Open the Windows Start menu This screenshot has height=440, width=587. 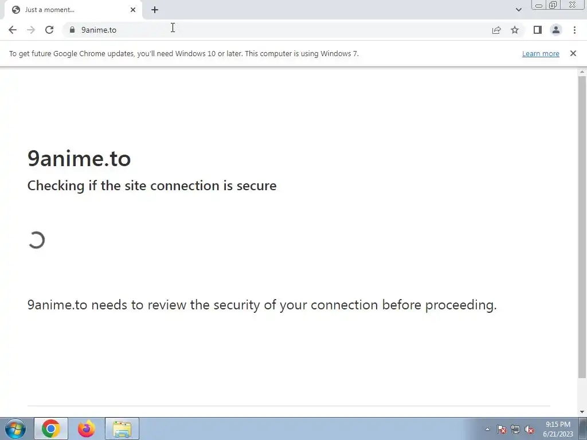tap(15, 429)
